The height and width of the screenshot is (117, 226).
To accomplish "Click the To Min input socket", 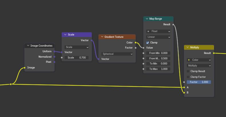I will click(143, 64).
